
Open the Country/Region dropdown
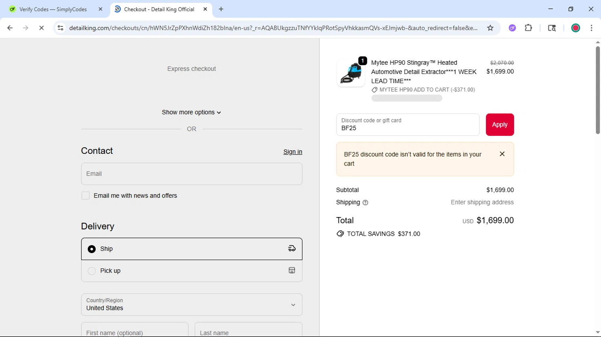192,305
